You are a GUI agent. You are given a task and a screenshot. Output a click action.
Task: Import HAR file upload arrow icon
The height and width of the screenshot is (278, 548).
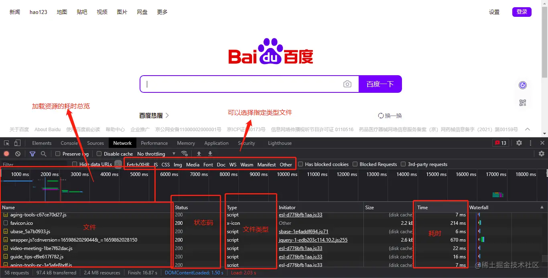199,154
